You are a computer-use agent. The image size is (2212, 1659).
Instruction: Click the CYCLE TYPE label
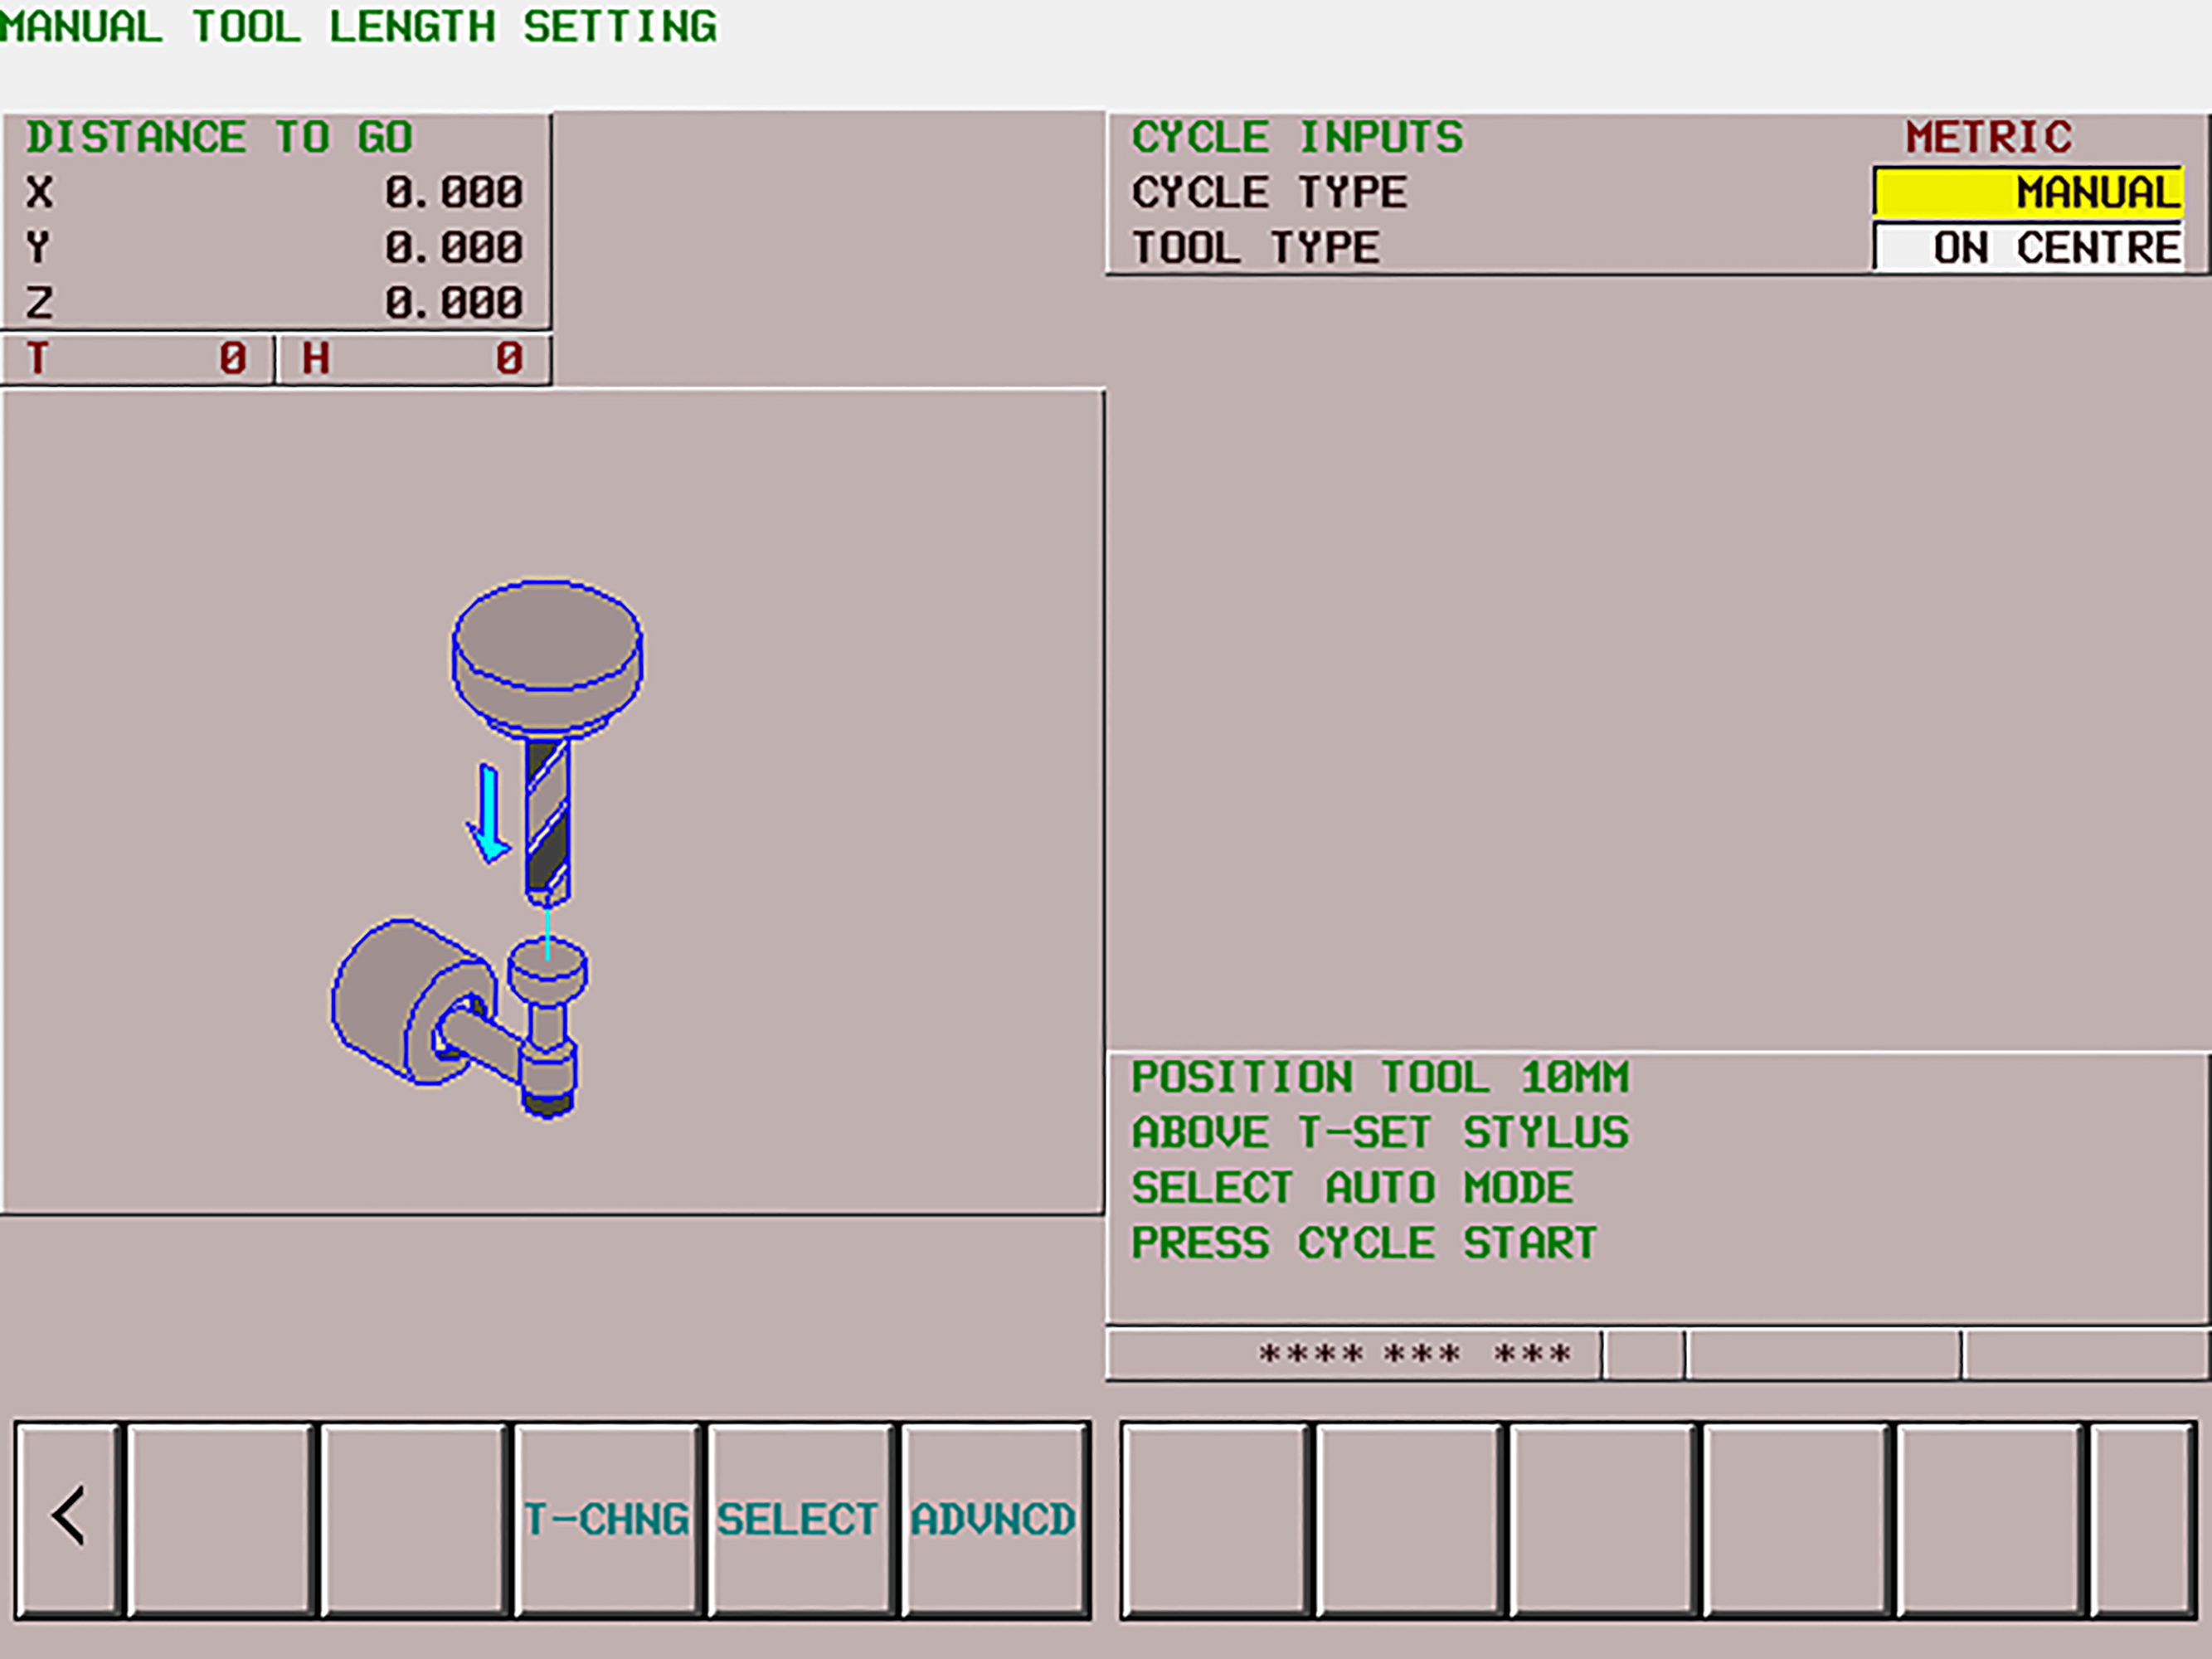1269,192
